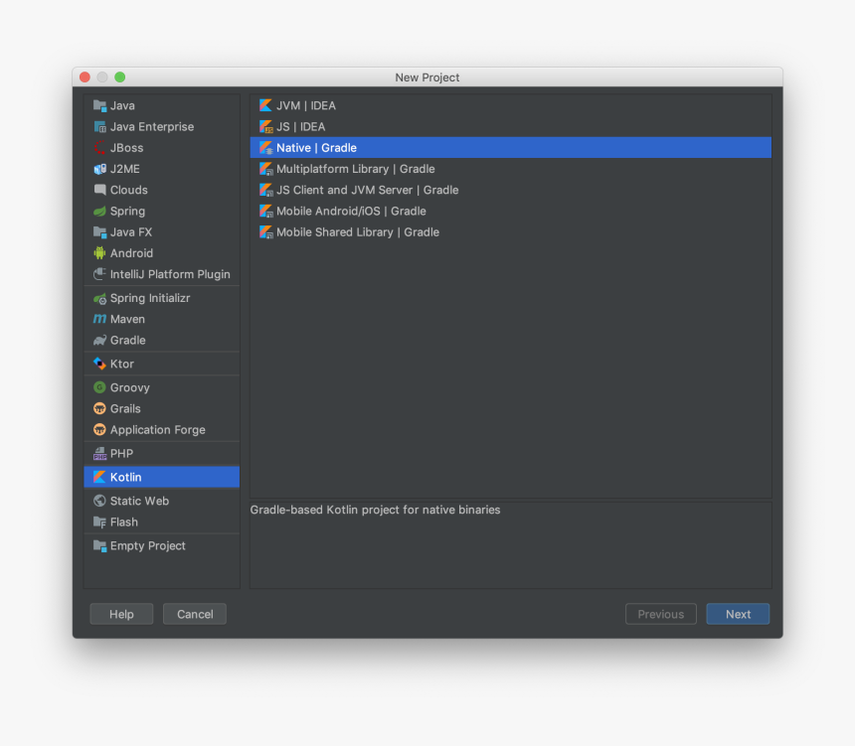Click the JS | IDEA Kotlin icon
This screenshot has width=855, height=746.
pos(266,127)
